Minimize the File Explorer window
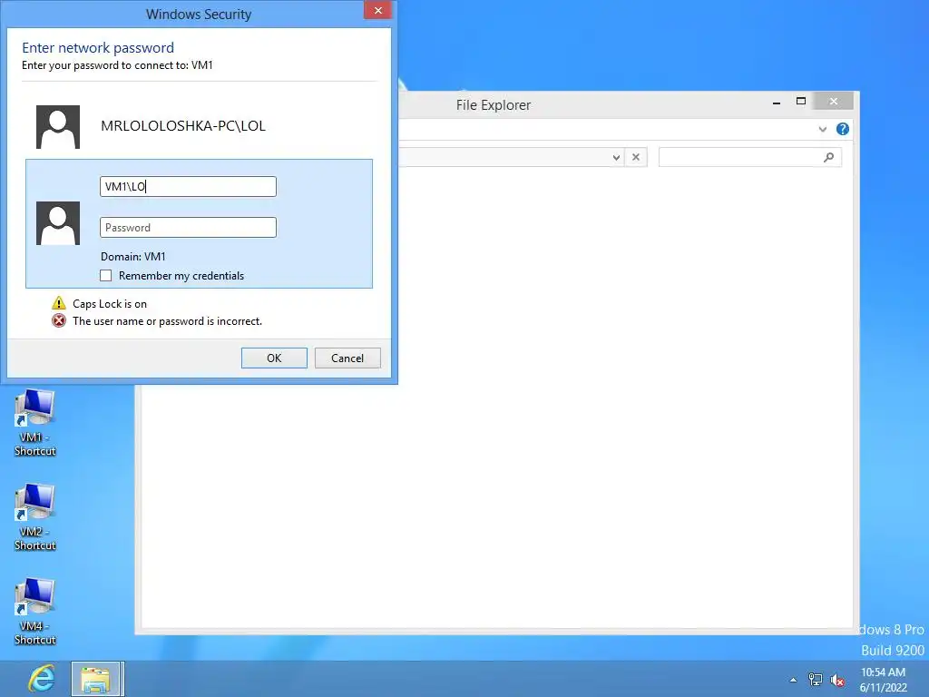The height and width of the screenshot is (697, 929). click(x=777, y=103)
